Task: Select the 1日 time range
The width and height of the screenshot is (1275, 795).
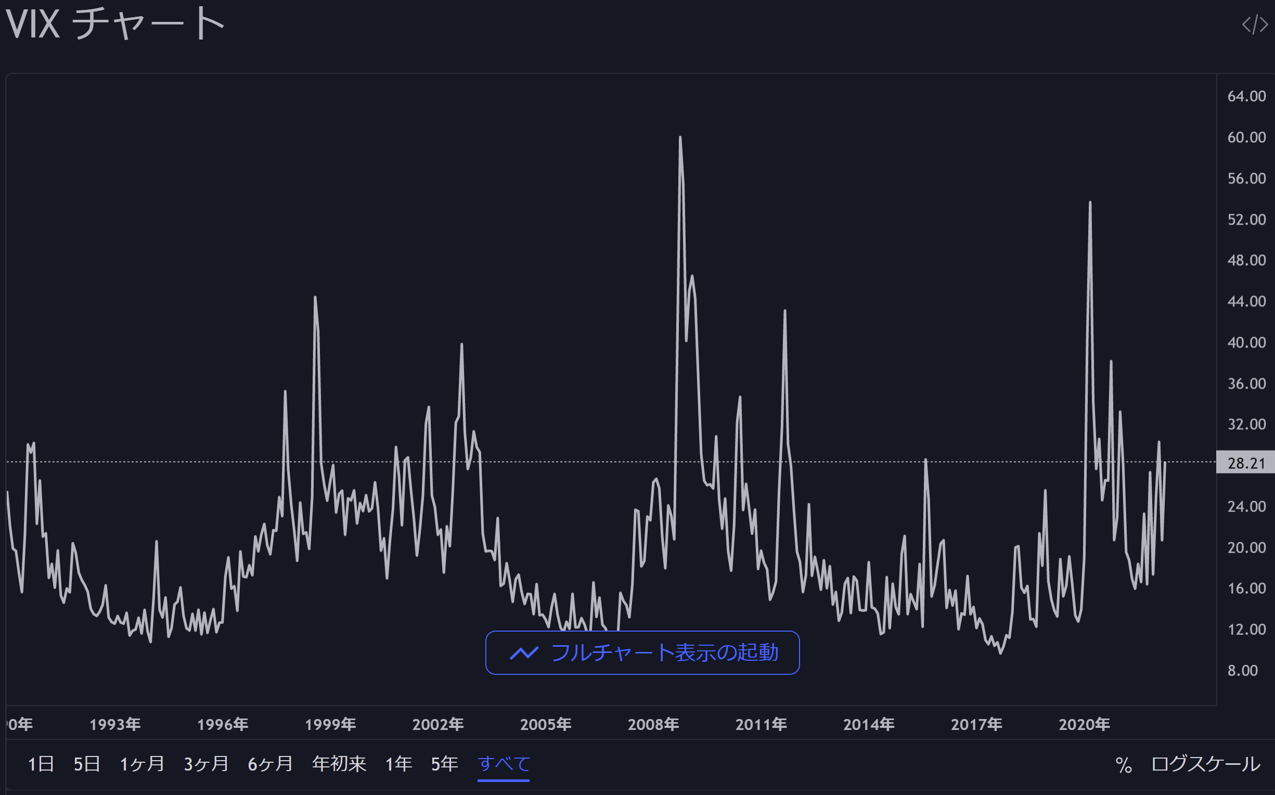Action: point(41,763)
